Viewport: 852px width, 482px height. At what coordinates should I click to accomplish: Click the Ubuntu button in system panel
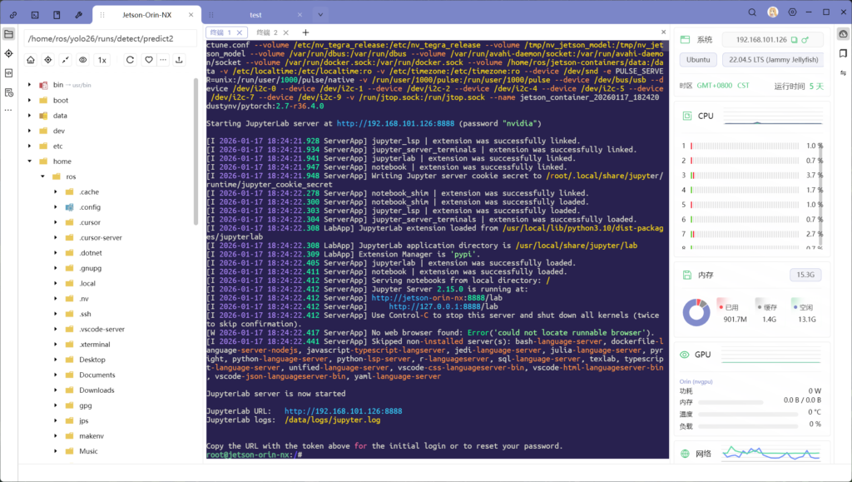(698, 60)
